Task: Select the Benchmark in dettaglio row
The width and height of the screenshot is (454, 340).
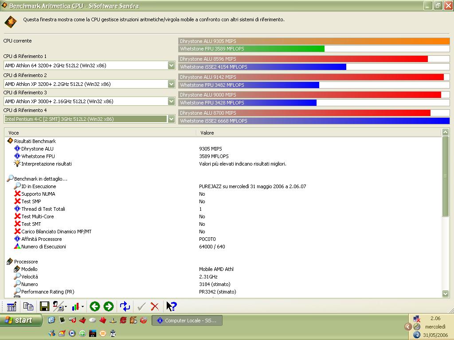Action: point(223,179)
